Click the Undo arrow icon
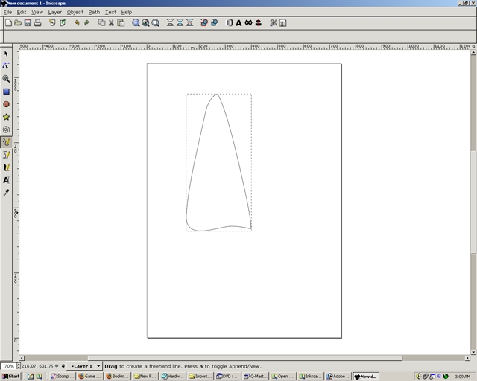477x381 pixels. 77,23
